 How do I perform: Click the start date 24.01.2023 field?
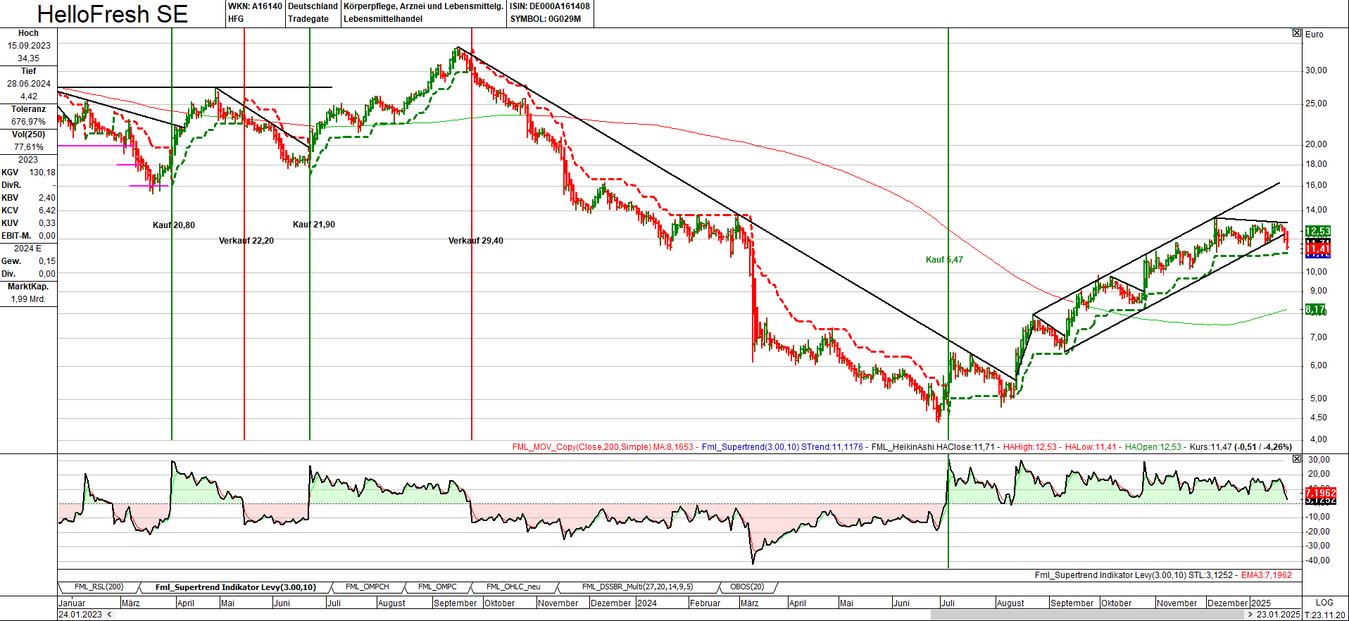[x=80, y=615]
